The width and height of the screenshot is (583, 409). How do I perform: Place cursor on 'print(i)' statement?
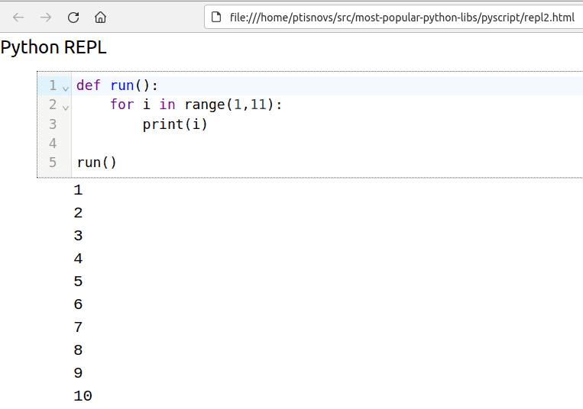(175, 124)
